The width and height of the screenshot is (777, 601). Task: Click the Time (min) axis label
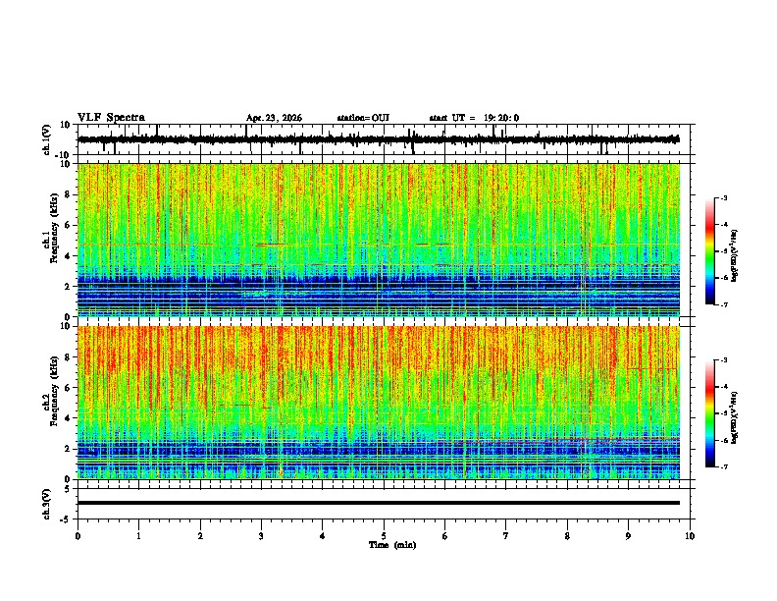392,545
